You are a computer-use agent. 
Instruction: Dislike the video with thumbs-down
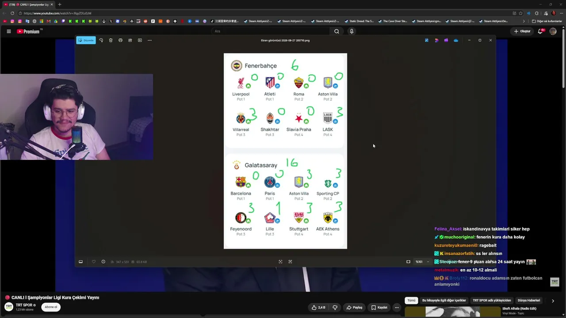[x=335, y=307]
